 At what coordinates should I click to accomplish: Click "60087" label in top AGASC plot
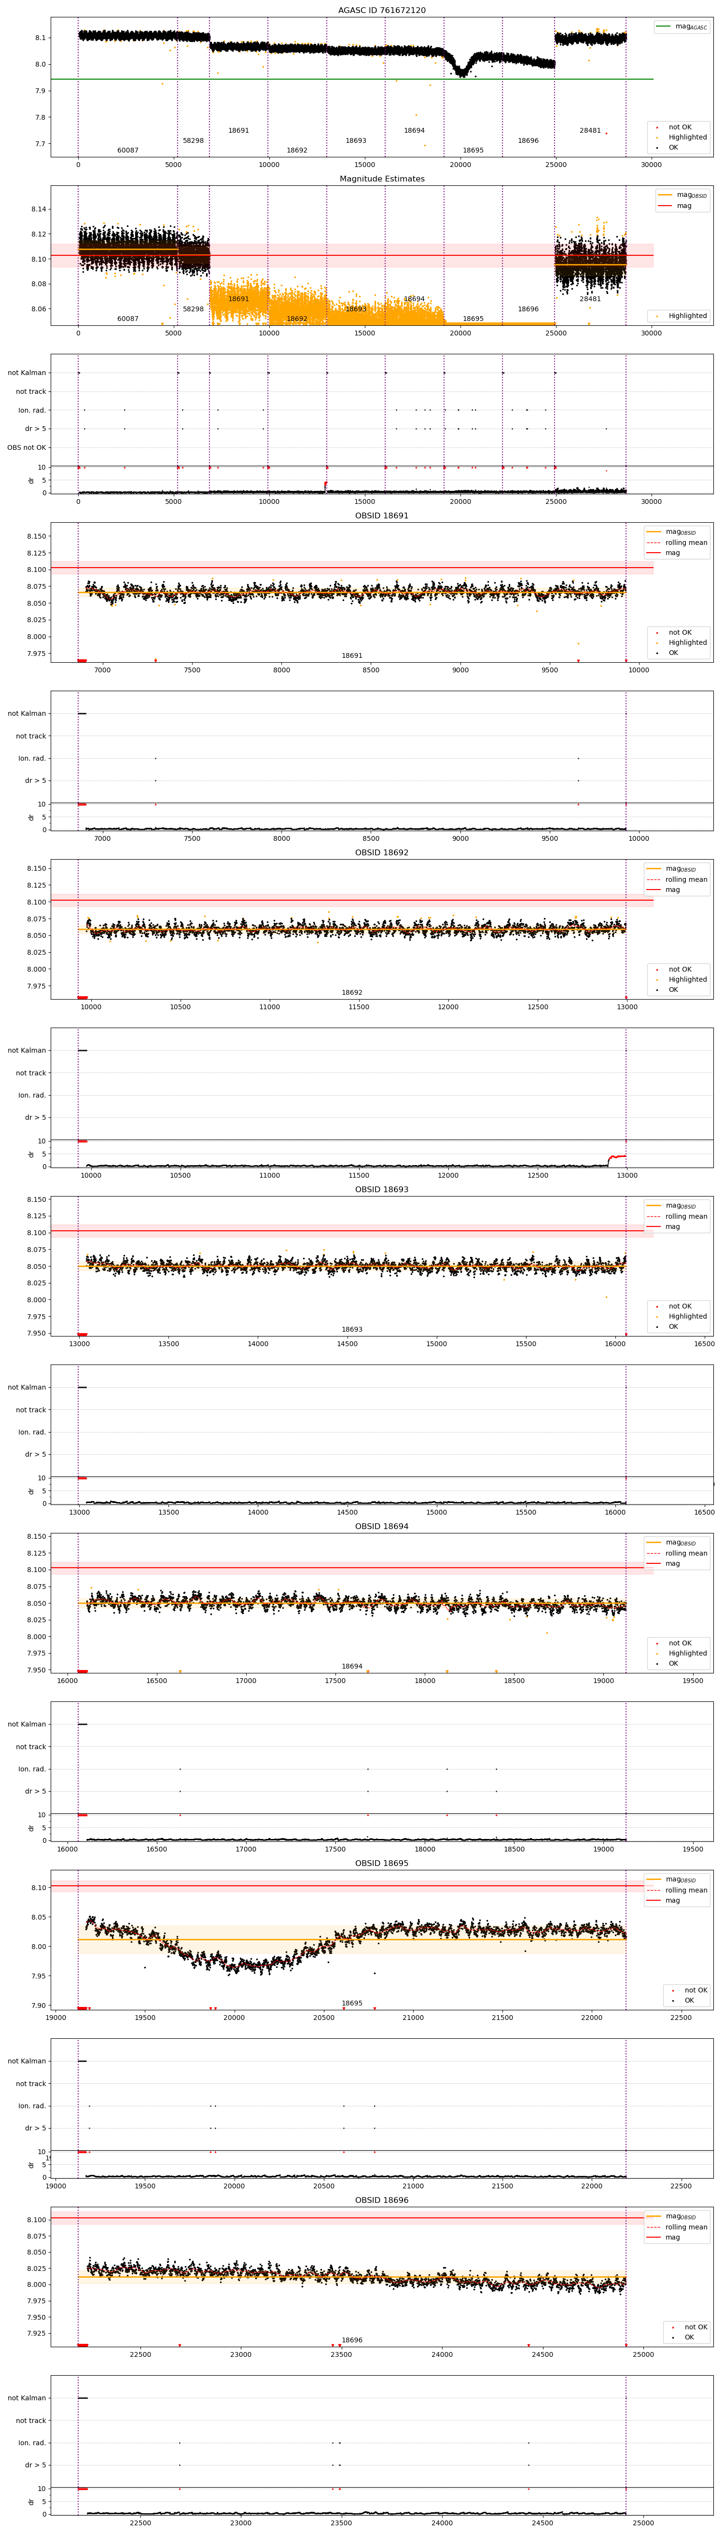coord(128,151)
